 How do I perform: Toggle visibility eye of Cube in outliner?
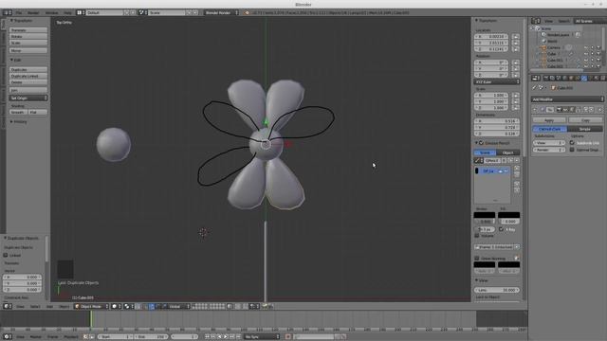click(x=586, y=54)
